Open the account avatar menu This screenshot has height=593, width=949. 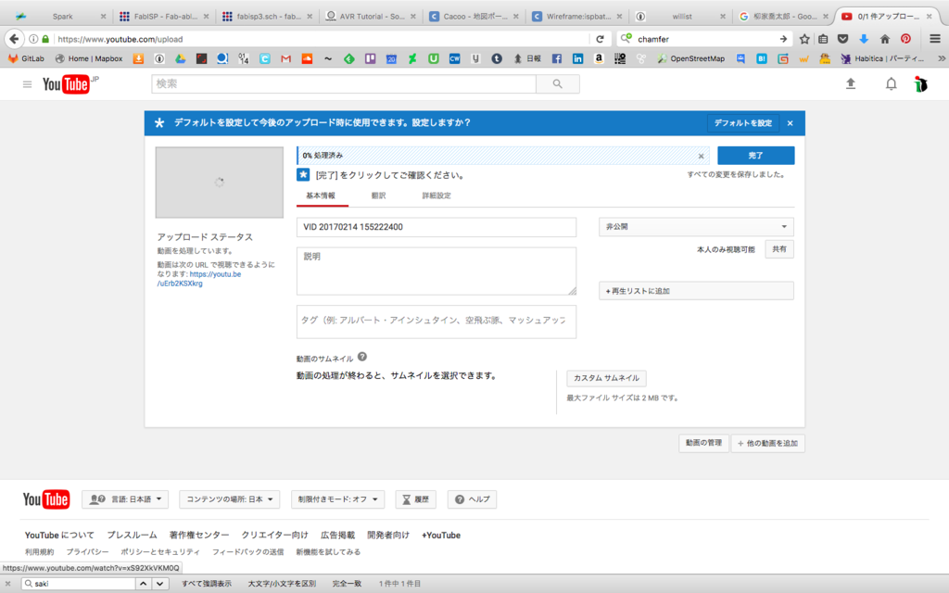(x=920, y=84)
